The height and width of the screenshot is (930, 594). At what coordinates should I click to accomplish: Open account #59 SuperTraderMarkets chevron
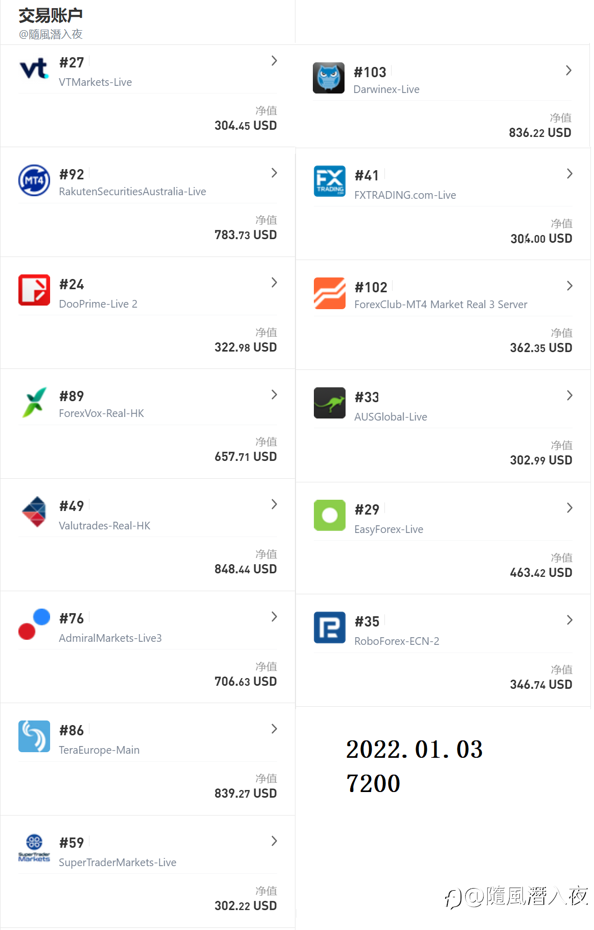[275, 841]
